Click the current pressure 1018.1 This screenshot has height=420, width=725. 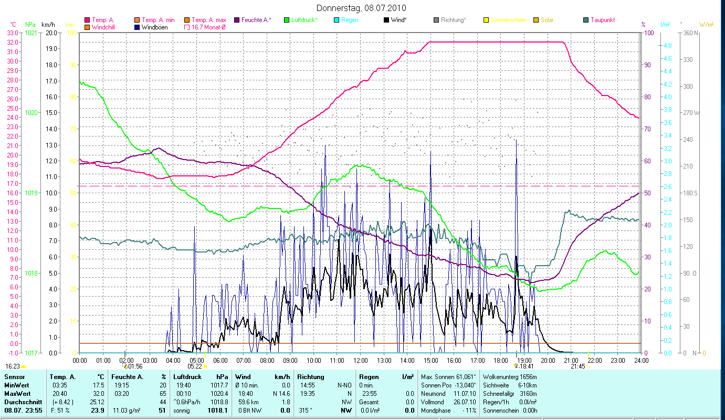coord(218,410)
